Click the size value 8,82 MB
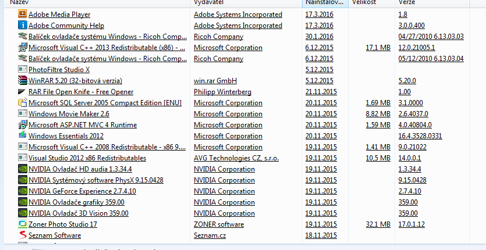The image size is (486, 250). click(x=378, y=114)
